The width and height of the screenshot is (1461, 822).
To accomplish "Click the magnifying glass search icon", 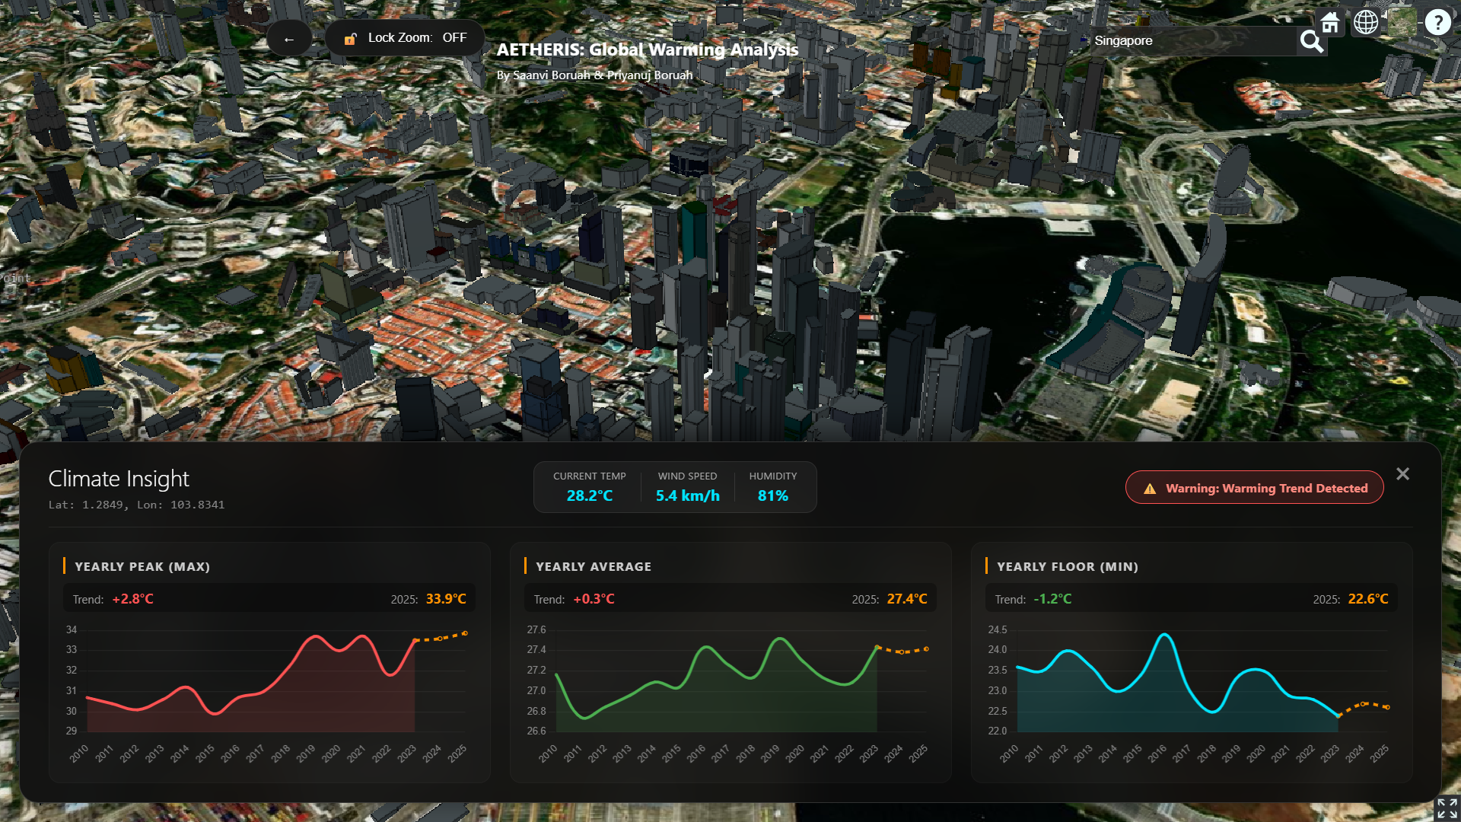I will coord(1311,41).
